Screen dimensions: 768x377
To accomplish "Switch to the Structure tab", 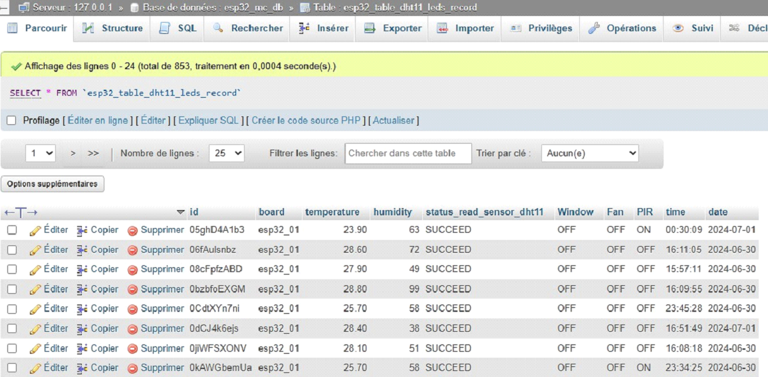I will 113,28.
